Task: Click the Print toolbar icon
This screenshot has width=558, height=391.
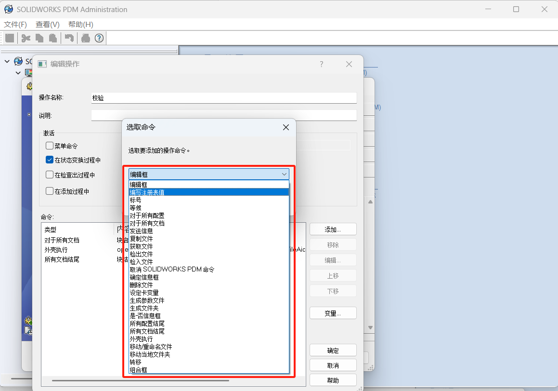Action: 85,38
